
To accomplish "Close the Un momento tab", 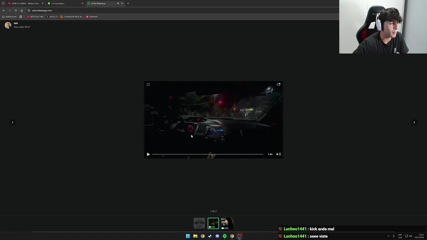I will pos(82,3).
